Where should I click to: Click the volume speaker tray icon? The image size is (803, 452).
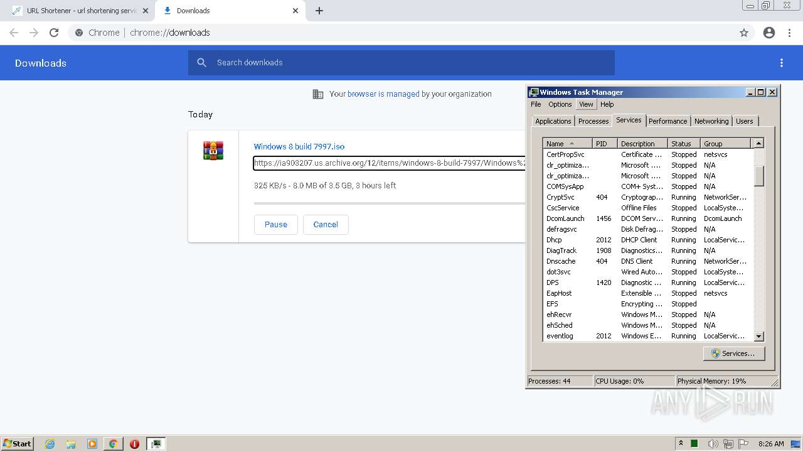coord(713,444)
